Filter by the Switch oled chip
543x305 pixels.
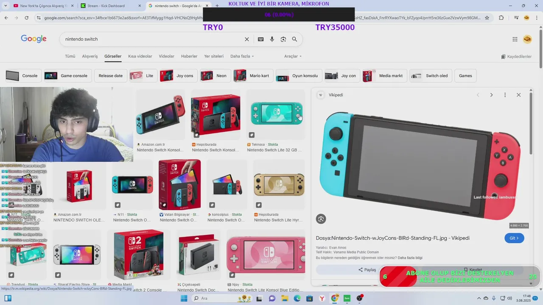(x=431, y=76)
